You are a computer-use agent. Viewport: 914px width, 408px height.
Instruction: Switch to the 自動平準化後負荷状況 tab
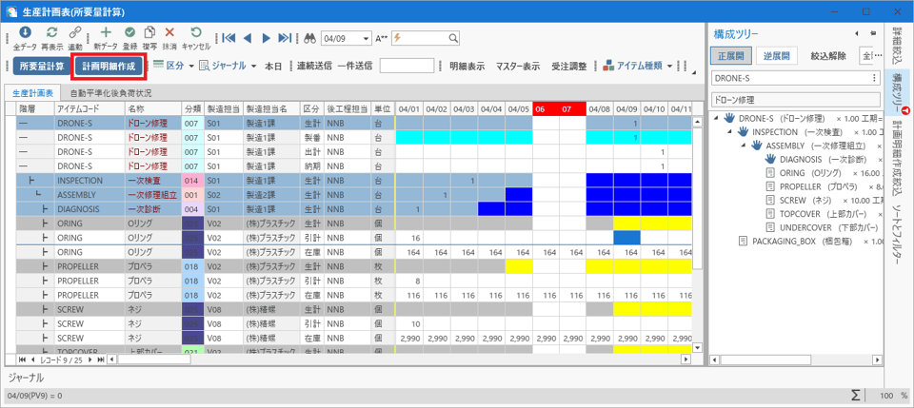pyautogui.click(x=109, y=93)
